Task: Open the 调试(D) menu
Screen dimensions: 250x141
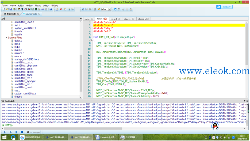Action: click(38, 6)
